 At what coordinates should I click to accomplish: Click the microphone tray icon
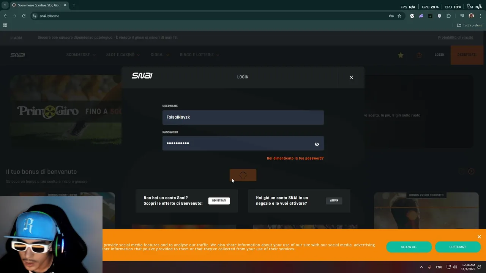point(430,267)
